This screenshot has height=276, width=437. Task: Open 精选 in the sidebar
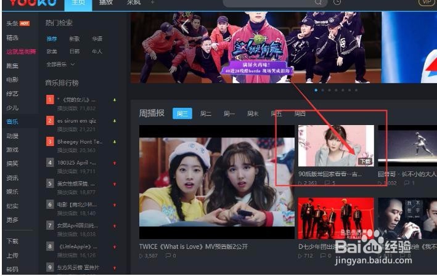[x=12, y=38]
